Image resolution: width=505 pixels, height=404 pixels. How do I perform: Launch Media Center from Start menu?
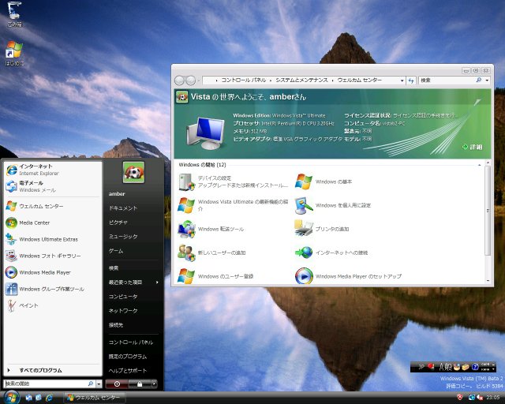(53, 223)
